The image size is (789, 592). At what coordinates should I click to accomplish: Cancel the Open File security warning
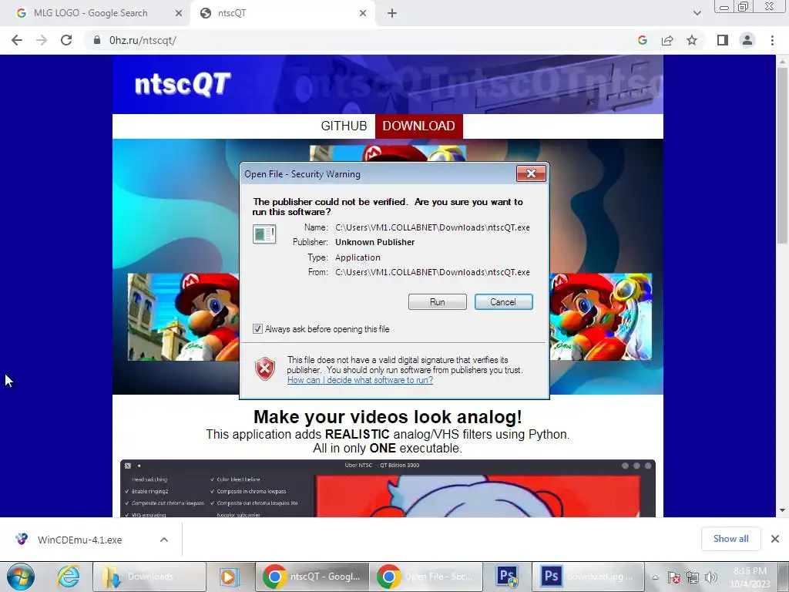[x=503, y=302]
